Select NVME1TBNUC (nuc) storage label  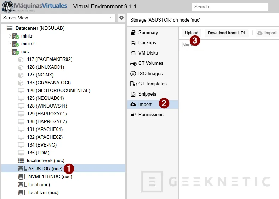(x=50, y=177)
